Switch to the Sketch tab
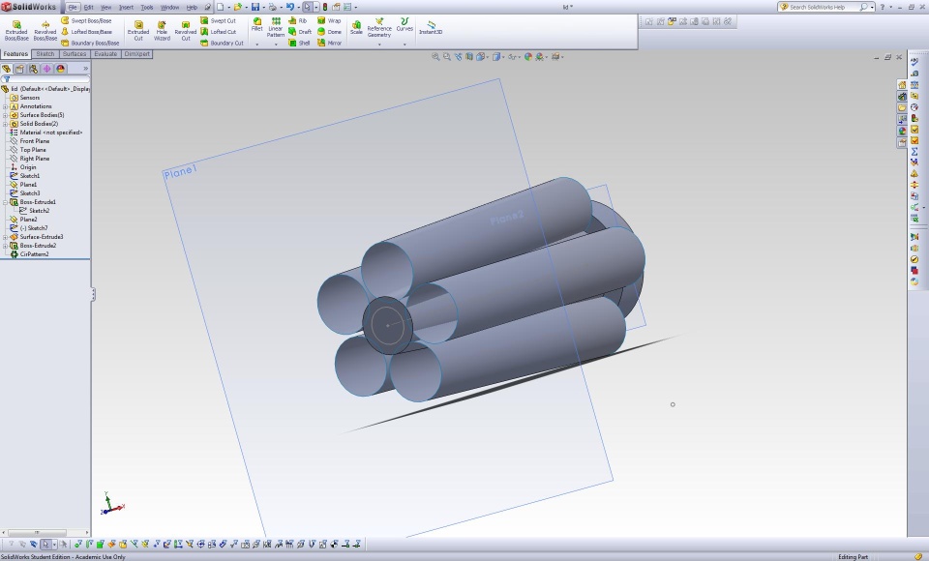The image size is (929, 561). point(45,54)
